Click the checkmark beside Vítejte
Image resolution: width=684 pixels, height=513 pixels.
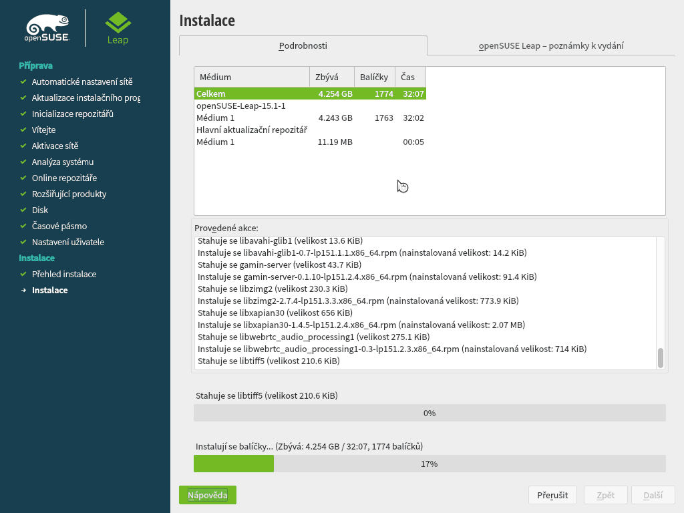click(24, 130)
